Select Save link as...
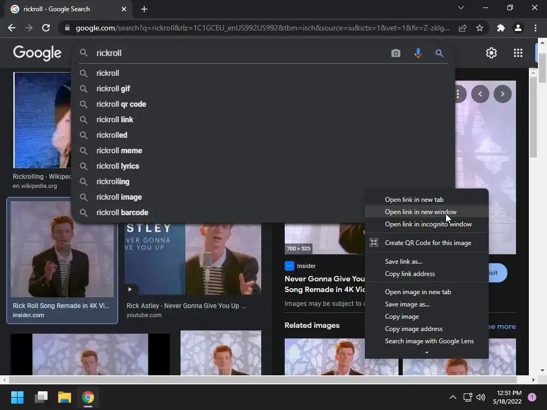 pyautogui.click(x=427, y=262)
